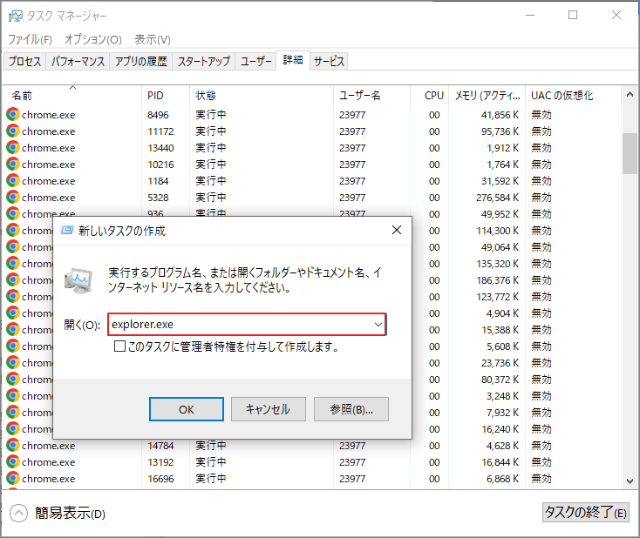Open the オプション(O) menu
Image resolution: width=640 pixels, height=538 pixels.
click(93, 39)
